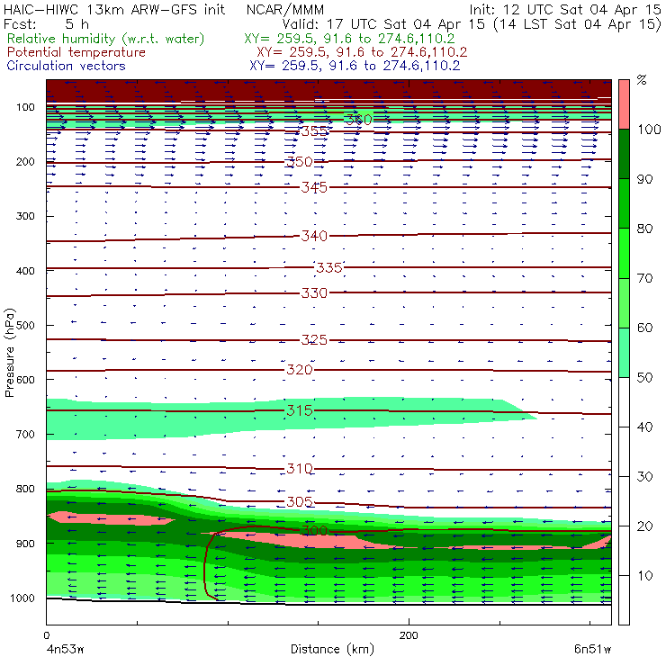Click the 'Valid: 17 UTC Sat 04 Apr 15' text
666x666 pixels.
(383, 23)
